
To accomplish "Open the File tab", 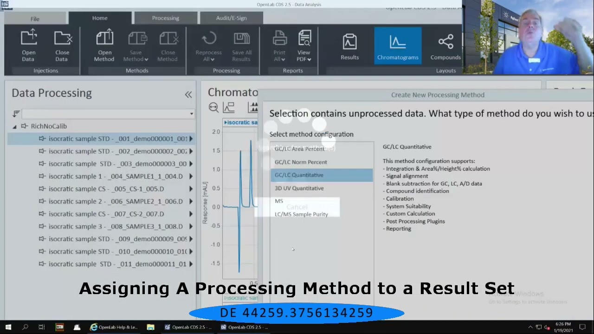I will coord(35,19).
